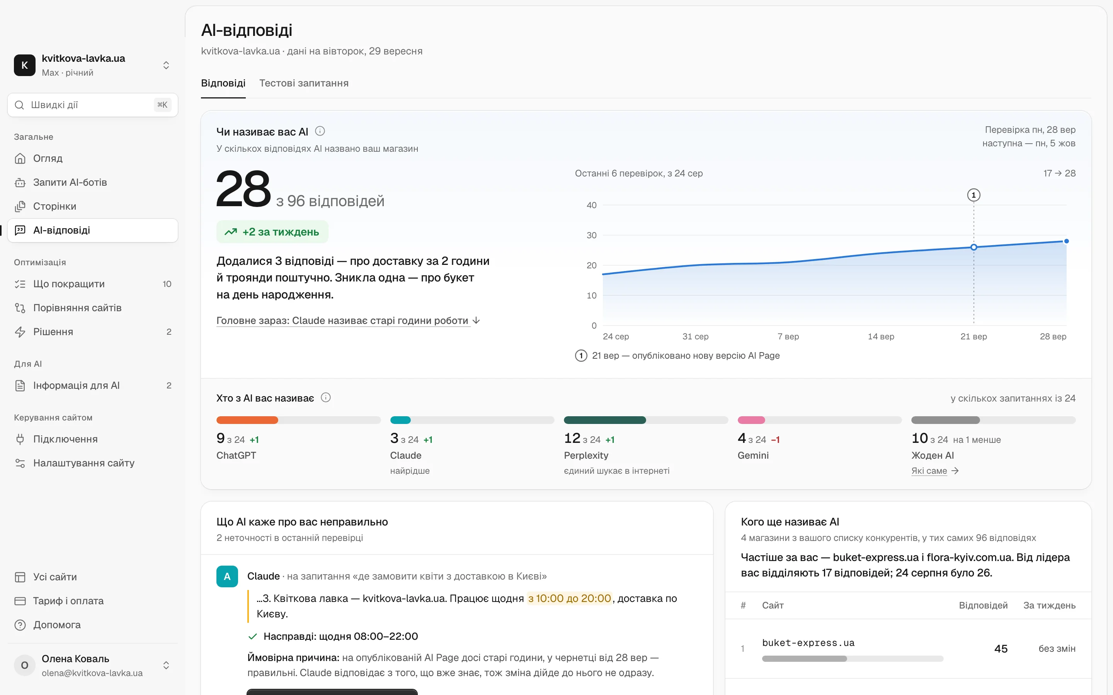The width and height of the screenshot is (1113, 695).
Task: Click the Claude teal progress bar
Action: (x=400, y=420)
